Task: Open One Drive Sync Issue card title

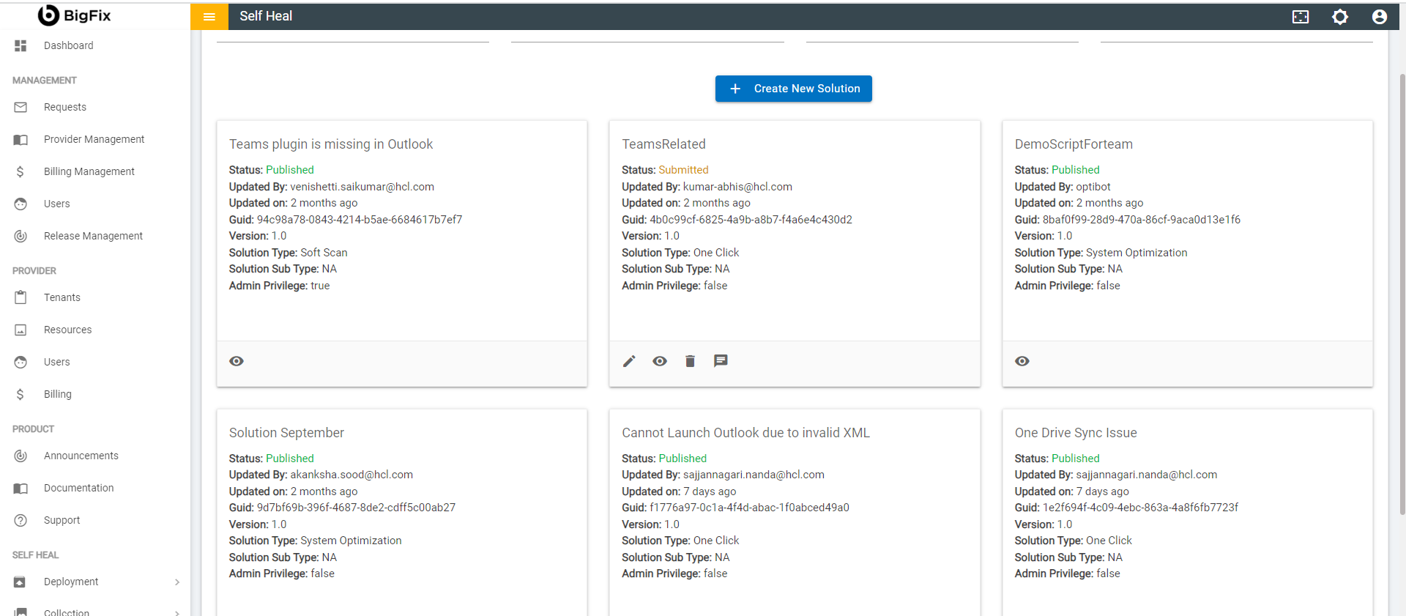Action: (x=1076, y=433)
